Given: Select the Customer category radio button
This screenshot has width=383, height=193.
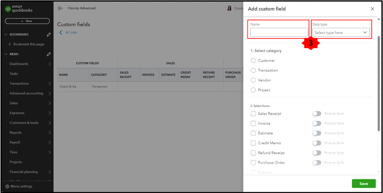Looking at the screenshot, I should (253, 60).
